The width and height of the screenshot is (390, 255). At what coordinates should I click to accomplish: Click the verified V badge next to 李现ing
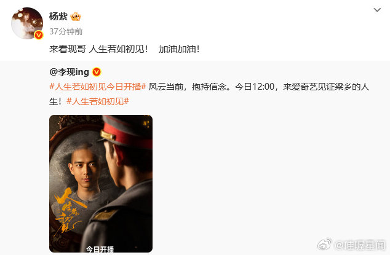(97, 72)
